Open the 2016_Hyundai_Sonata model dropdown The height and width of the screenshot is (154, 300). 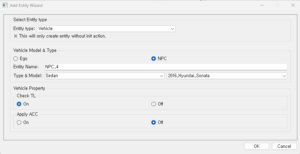(x=226, y=76)
